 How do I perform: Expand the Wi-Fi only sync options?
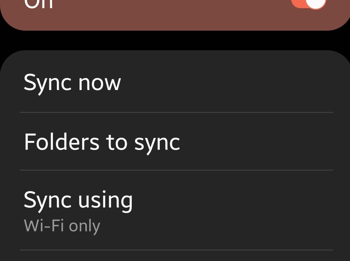pos(62,226)
